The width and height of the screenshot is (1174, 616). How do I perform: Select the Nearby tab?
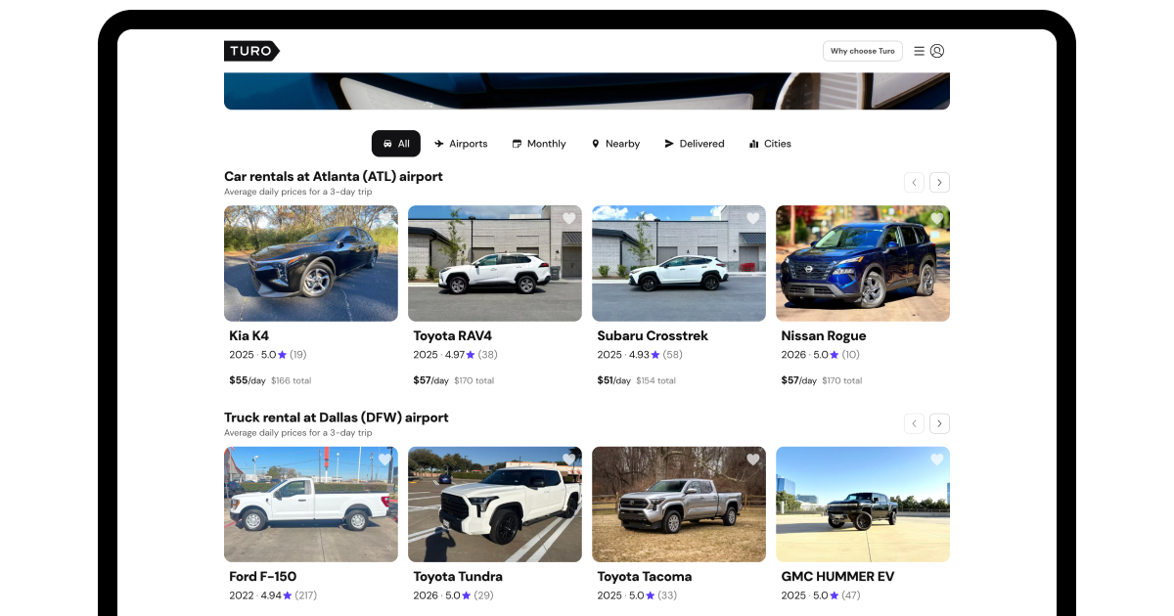coord(615,144)
